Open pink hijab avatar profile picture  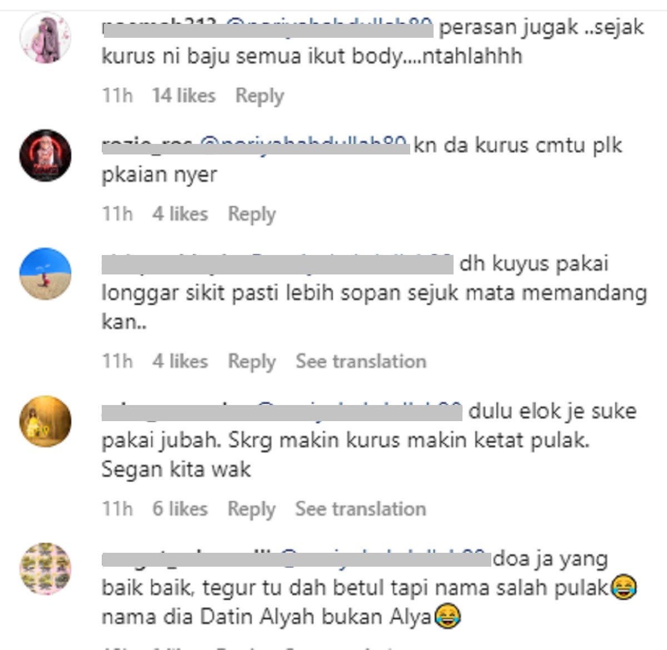[46, 38]
